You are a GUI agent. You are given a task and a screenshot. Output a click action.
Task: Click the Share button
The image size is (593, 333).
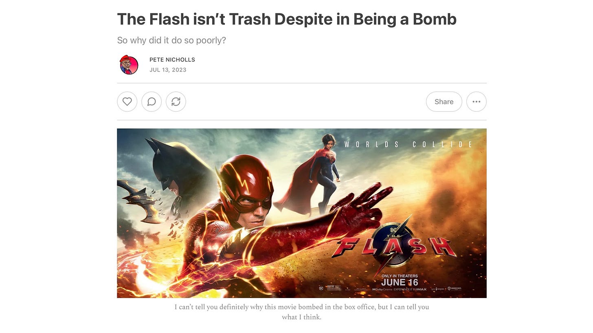point(444,102)
